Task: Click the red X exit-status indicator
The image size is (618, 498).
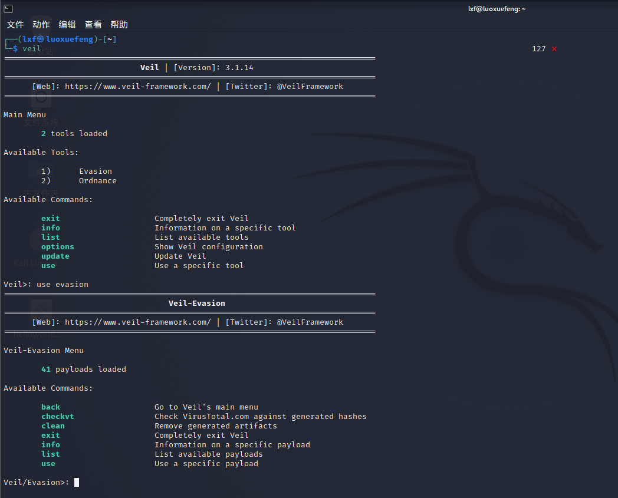Action: (x=554, y=49)
